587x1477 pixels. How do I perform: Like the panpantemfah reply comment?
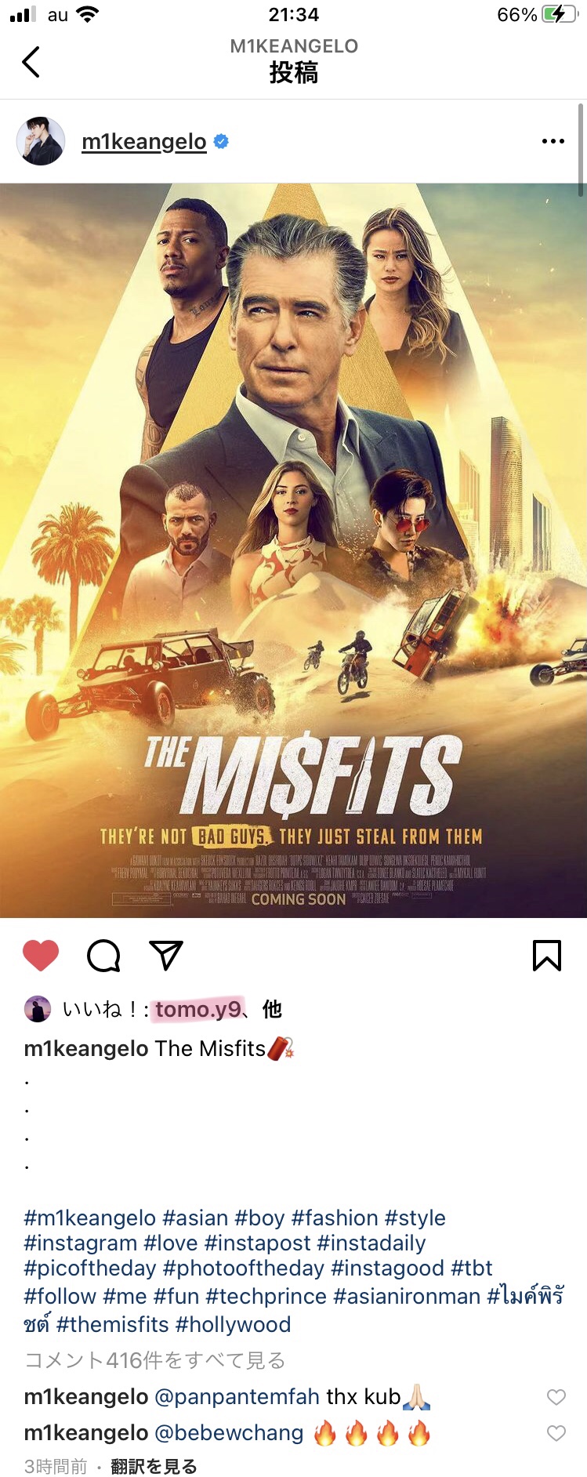click(x=556, y=1397)
